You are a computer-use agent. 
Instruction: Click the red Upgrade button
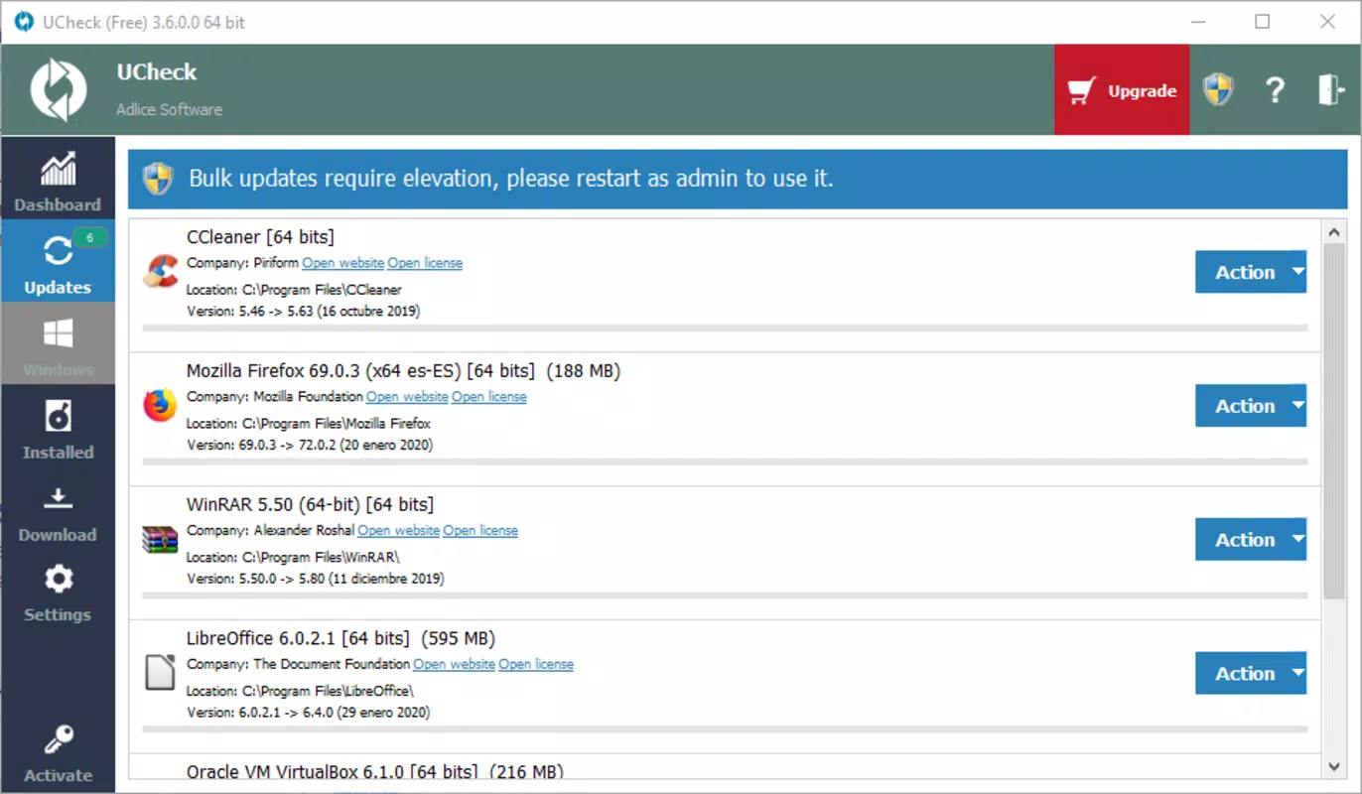pyautogui.click(x=1122, y=90)
